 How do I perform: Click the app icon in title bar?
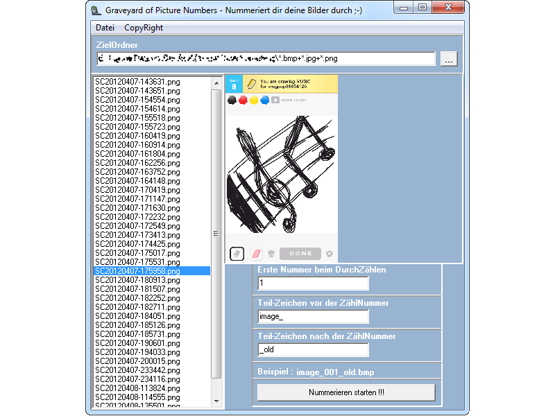(x=97, y=10)
